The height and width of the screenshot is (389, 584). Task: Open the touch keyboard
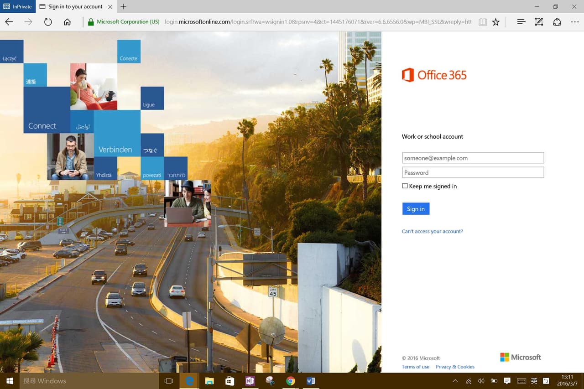point(521,381)
